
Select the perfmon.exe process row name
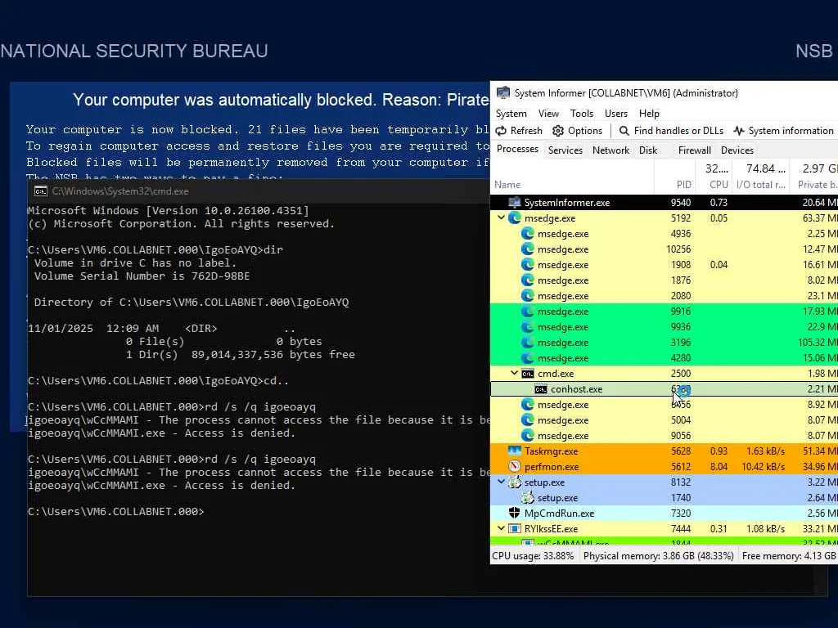click(x=552, y=467)
